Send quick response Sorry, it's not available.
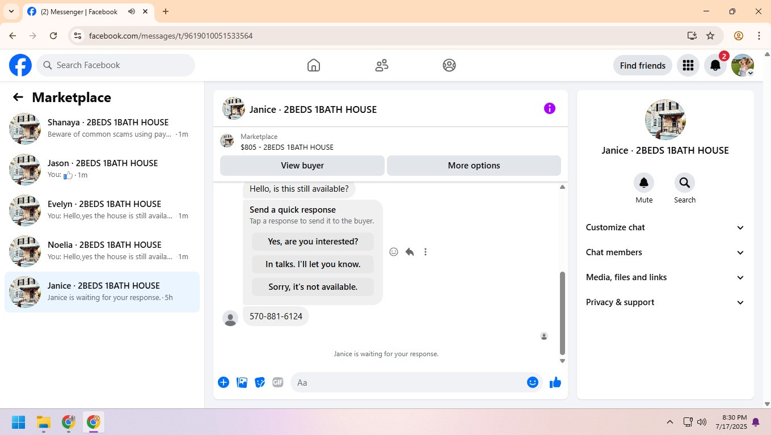771x435 pixels. (x=313, y=287)
